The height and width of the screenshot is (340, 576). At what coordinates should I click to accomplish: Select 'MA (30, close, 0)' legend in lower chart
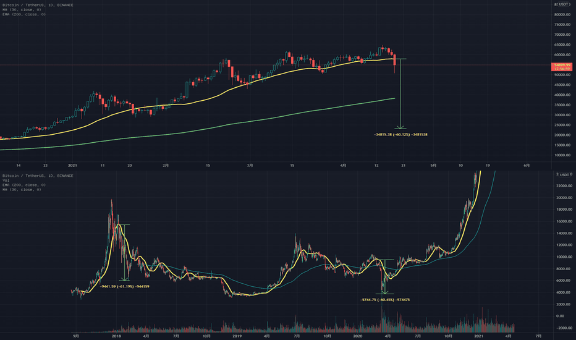22,190
